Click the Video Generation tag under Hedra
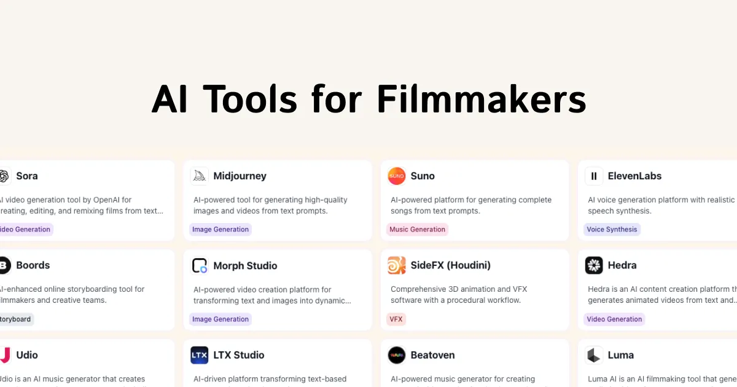This screenshot has height=387, width=737. 614,319
